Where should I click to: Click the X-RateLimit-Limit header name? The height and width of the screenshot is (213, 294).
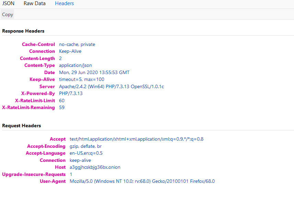(35, 101)
